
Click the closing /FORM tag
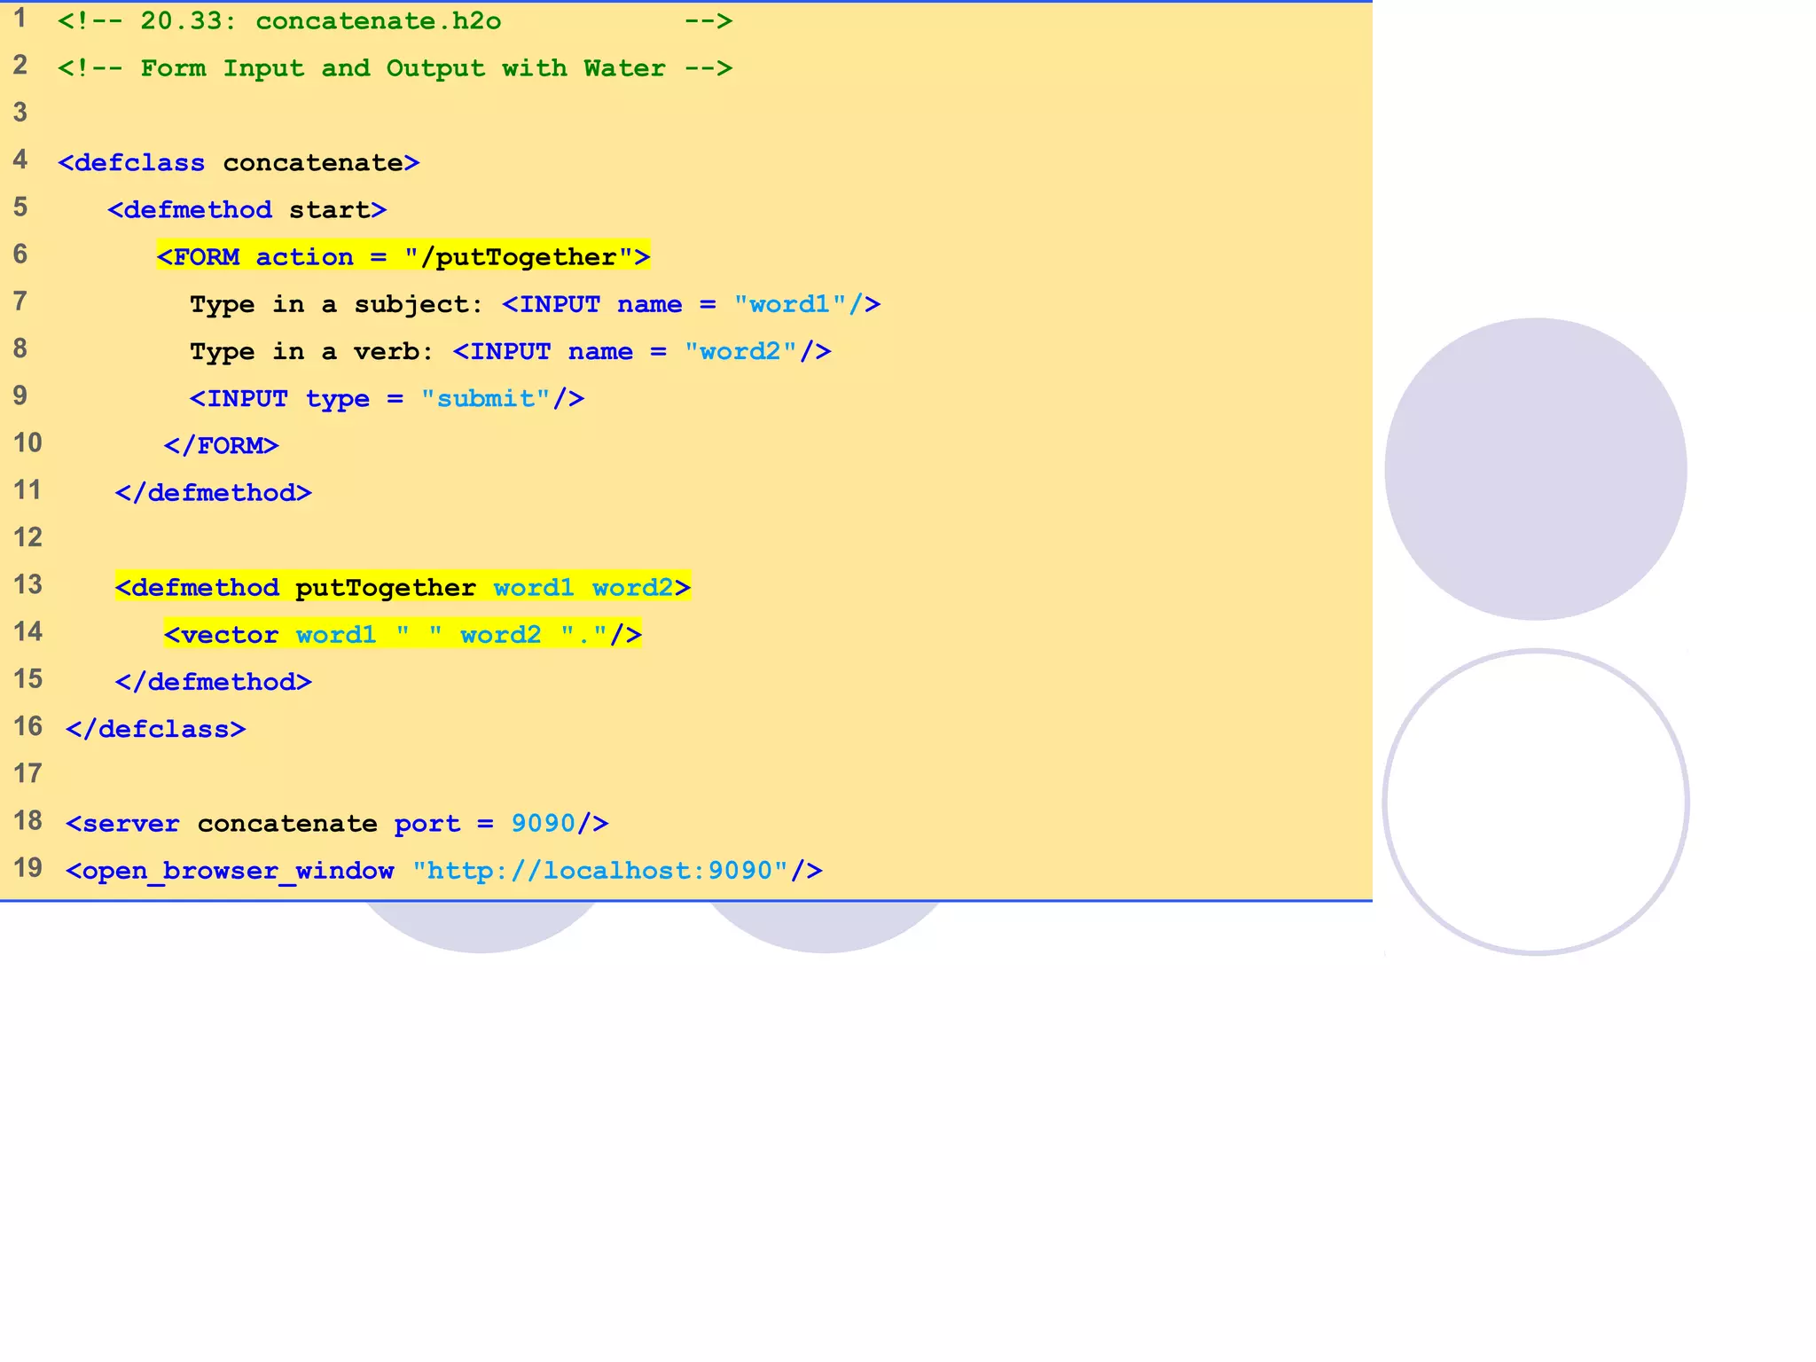click(x=221, y=446)
